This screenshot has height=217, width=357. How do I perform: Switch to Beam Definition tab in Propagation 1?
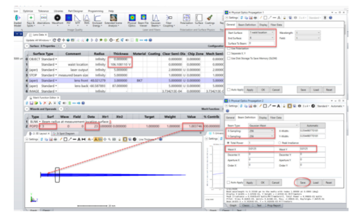(x=247, y=25)
